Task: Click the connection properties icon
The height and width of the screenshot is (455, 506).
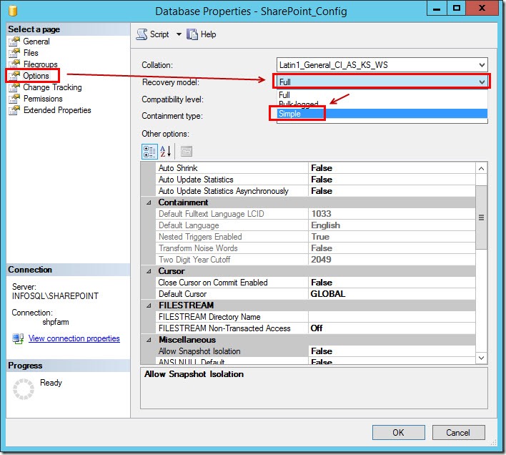Action: coord(18,338)
